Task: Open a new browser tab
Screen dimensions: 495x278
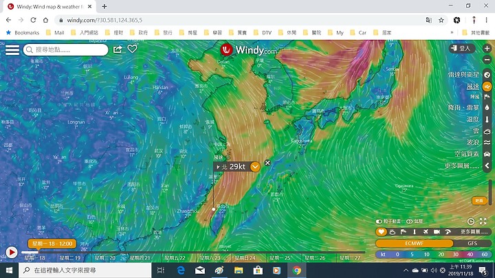Action: (x=104, y=6)
